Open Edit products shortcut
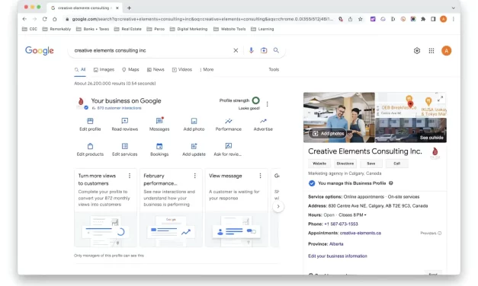Viewport: 478px width, 286px height. [90, 150]
